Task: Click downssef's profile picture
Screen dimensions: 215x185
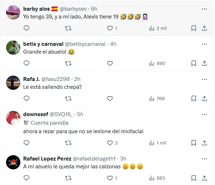Action: click(x=13, y=118)
